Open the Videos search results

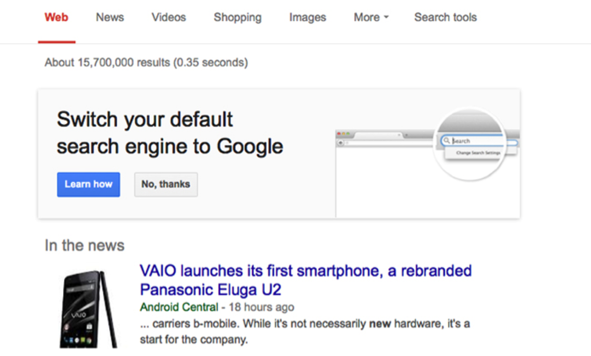point(168,18)
